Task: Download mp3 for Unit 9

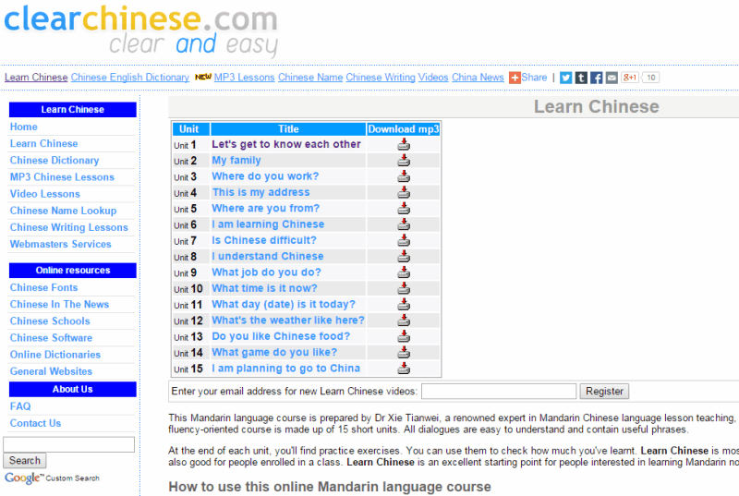Action: click(x=404, y=272)
